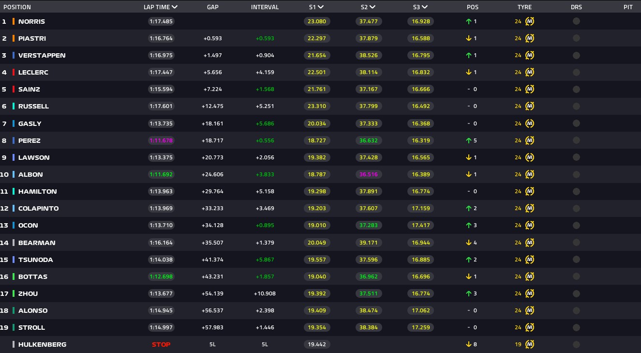Click the medium tyre icon in Hamilton's row

pyautogui.click(x=530, y=191)
